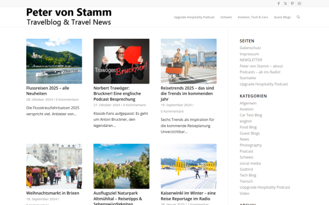The image size is (329, 205).
Task: Select the Video category
Action: (245, 194)
